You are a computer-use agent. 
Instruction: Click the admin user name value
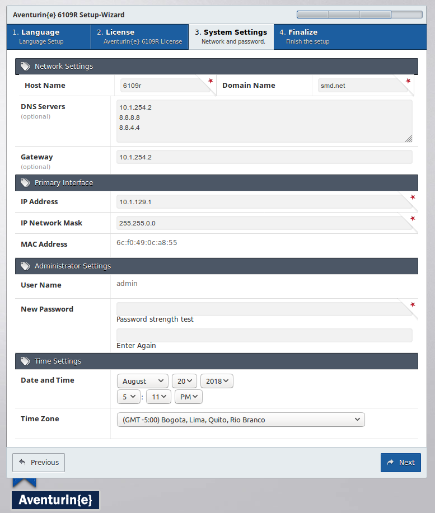tap(127, 283)
